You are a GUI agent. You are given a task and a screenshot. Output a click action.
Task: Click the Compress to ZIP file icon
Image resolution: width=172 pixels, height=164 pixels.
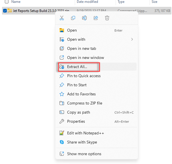pyautogui.click(x=62, y=103)
